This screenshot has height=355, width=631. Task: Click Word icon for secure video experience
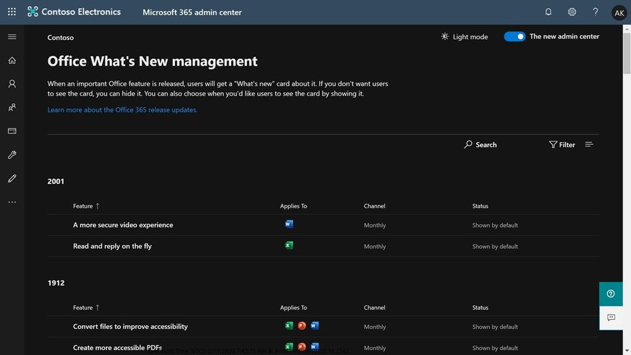coord(289,224)
